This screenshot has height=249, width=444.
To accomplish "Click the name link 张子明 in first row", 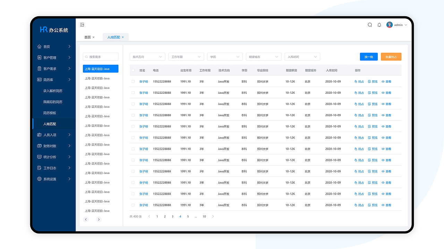I will (x=144, y=82).
